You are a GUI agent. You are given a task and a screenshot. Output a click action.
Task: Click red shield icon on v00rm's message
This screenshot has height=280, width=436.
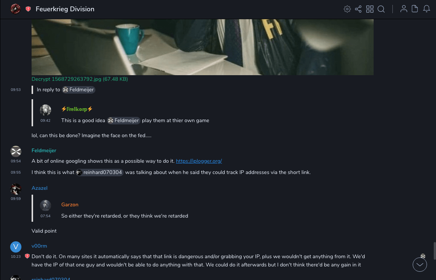27,256
